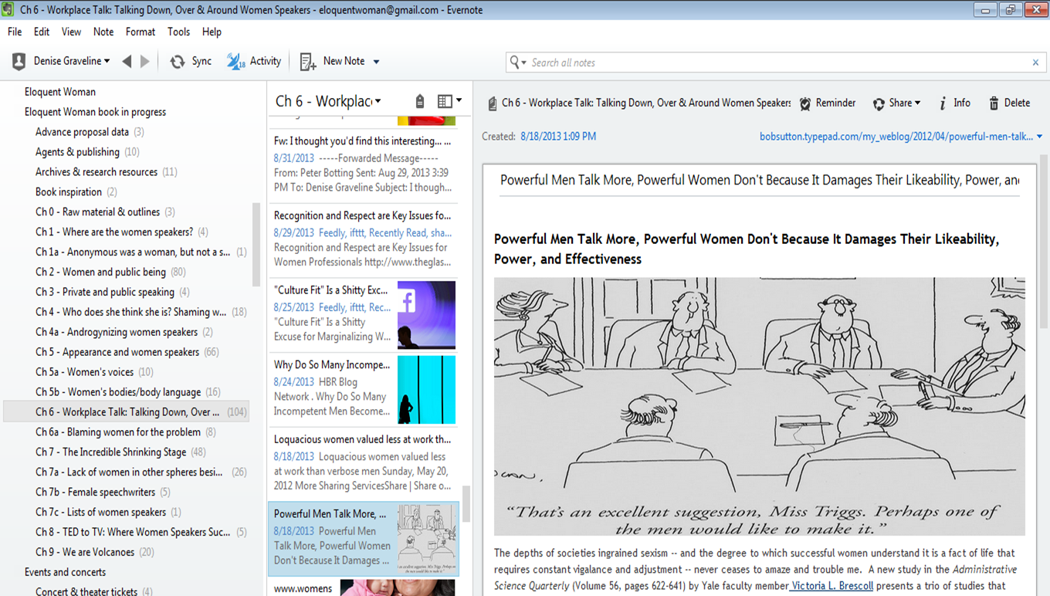This screenshot has width=1050, height=596.
Task: Open search options dropdown arrow
Action: (525, 63)
